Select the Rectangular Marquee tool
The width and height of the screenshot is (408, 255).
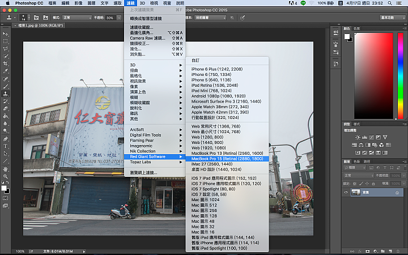[6, 41]
